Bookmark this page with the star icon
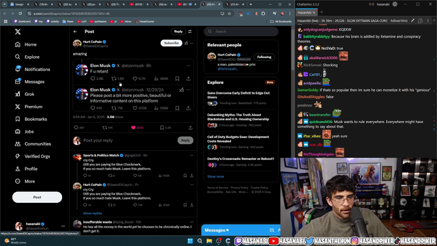This screenshot has width=437, height=246. (x=229, y=14)
